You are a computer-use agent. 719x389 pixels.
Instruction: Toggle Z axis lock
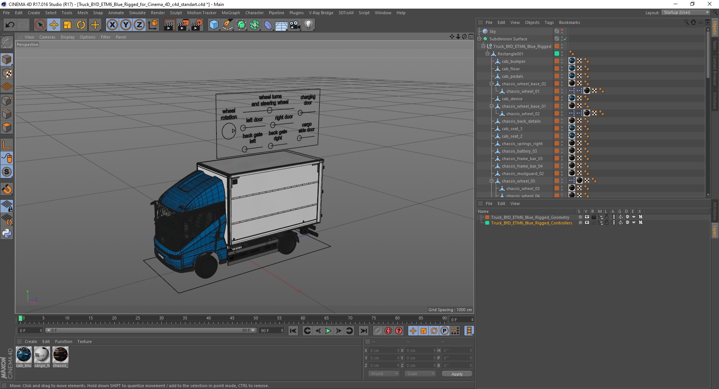pos(139,25)
